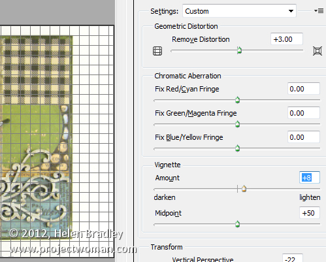This screenshot has height=262, width=326.
Task: Click the Fix Green/Magenta Fringe slider handle
Action: pos(238,124)
